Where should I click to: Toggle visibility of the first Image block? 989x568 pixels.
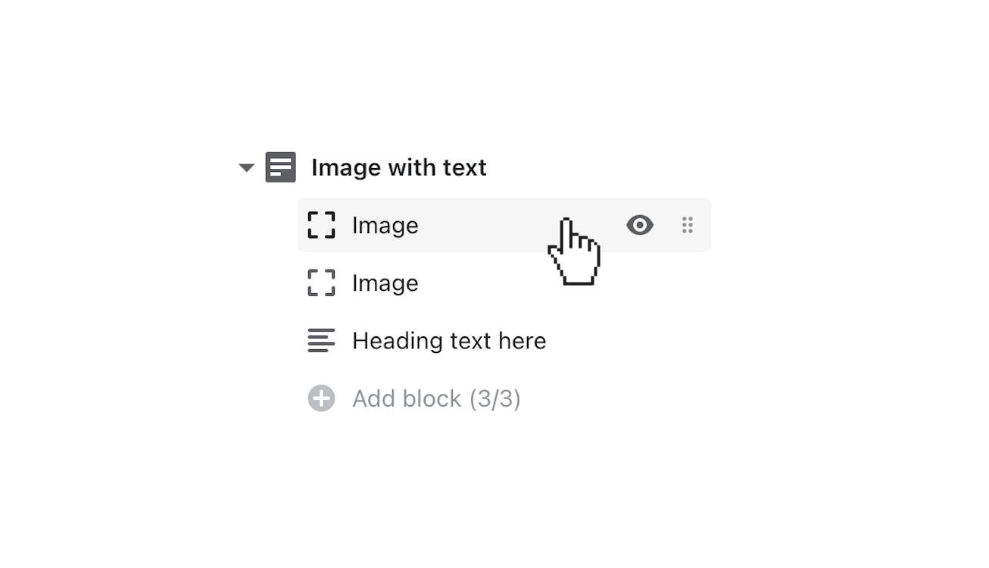pyautogui.click(x=640, y=225)
